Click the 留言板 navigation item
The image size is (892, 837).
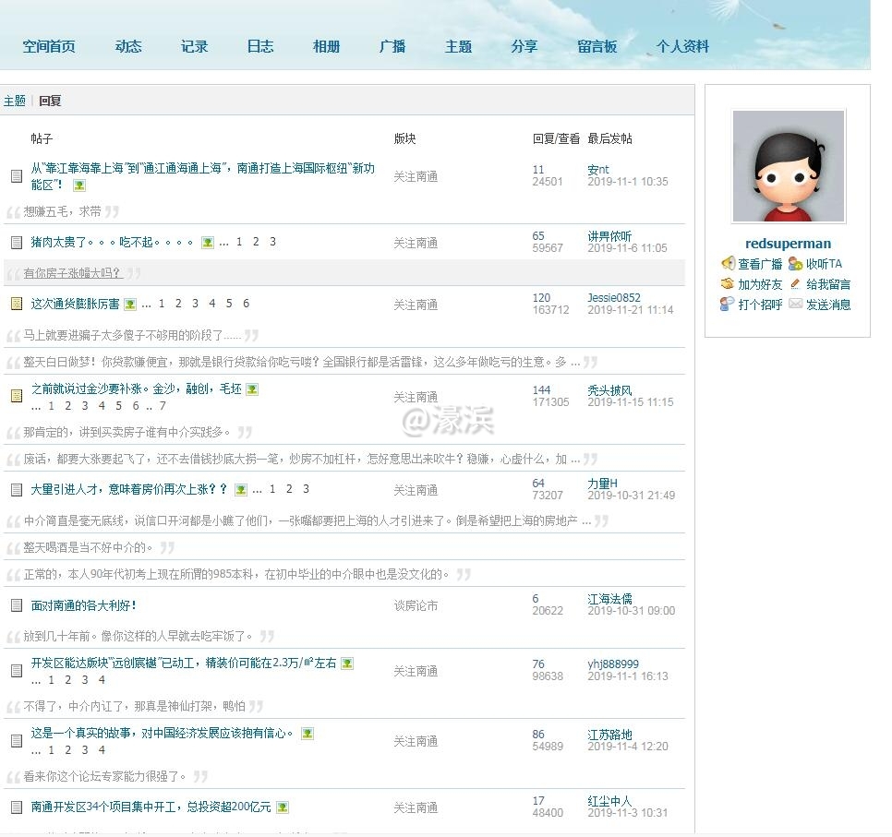click(x=597, y=46)
